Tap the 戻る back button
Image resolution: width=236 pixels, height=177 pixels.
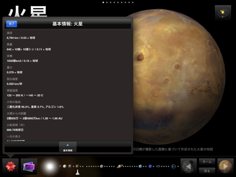click(207, 171)
